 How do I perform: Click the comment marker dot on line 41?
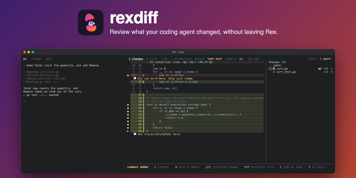point(128,108)
